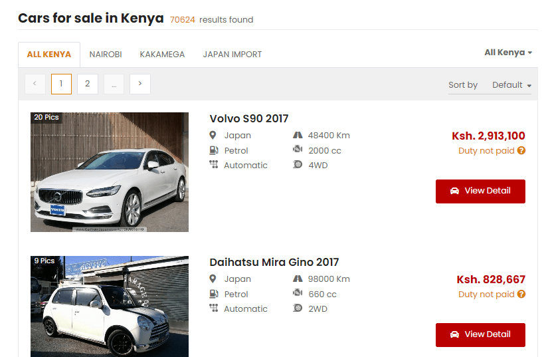Open the JAPAN IMPORT tab

pos(232,55)
